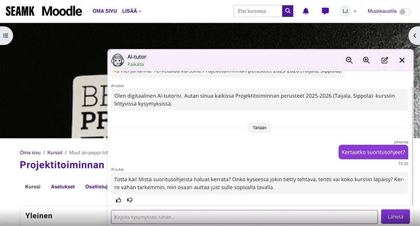Click the search magnifier button
Screen dimensions: 420x226
(x=288, y=11)
